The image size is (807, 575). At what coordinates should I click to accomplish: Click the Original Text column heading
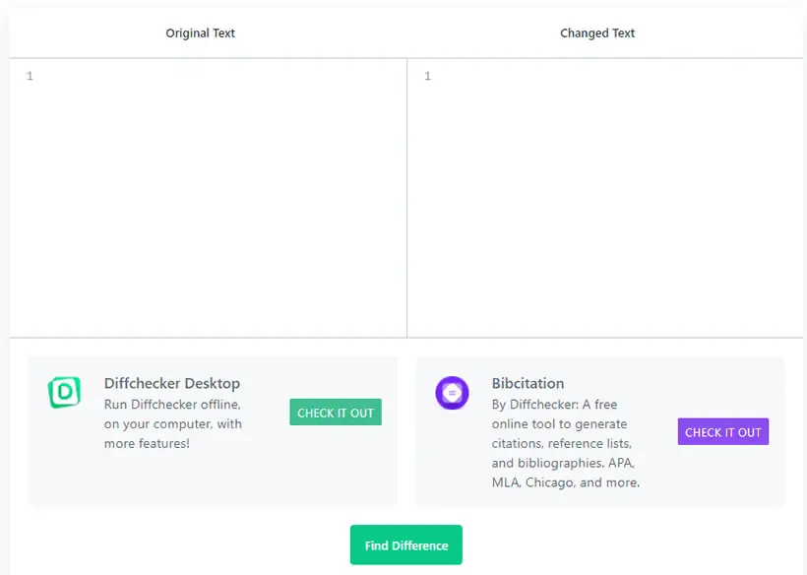pos(200,32)
